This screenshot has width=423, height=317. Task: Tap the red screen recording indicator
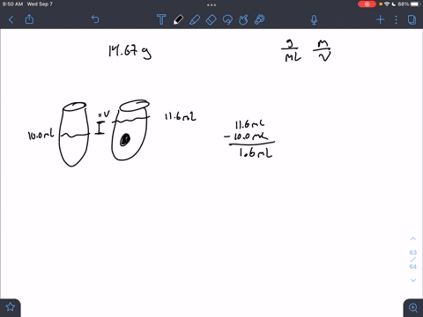click(x=367, y=4)
